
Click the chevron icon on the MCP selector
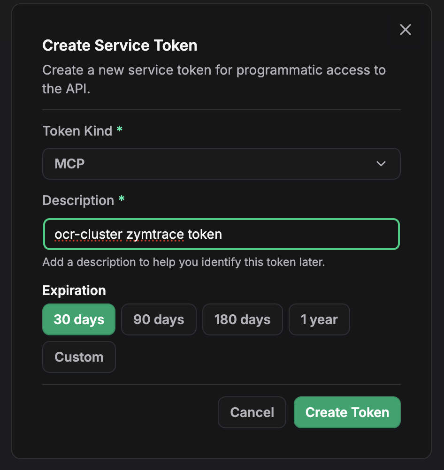click(381, 164)
